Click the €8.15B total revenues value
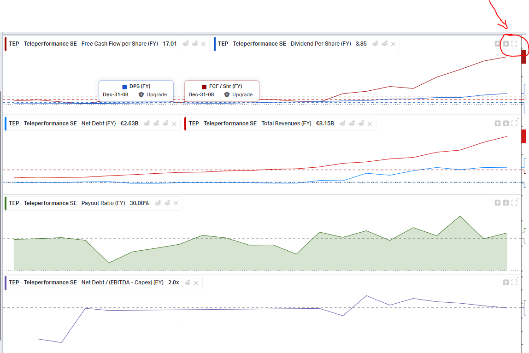This screenshot has height=353, width=529. point(325,123)
